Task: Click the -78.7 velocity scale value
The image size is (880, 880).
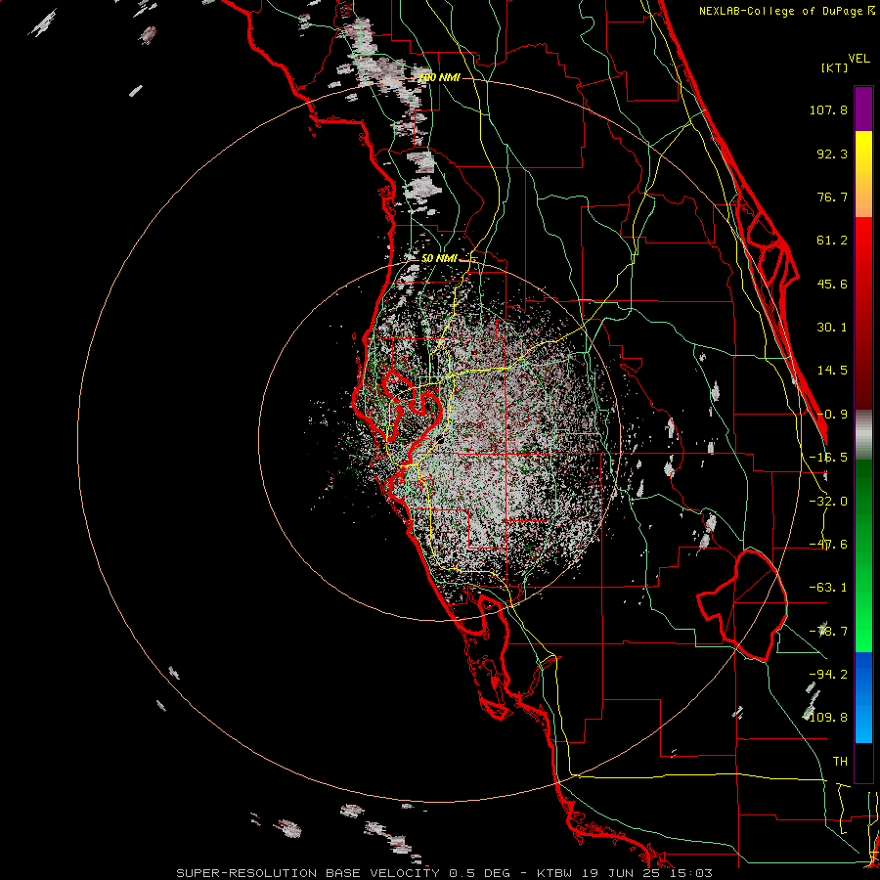Action: pyautogui.click(x=828, y=632)
